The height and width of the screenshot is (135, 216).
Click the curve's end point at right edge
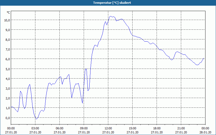(204, 58)
